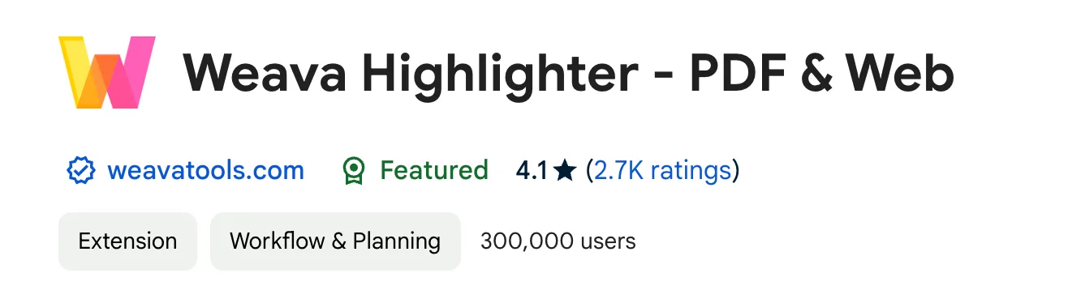Click the green Featured label text

434,171
